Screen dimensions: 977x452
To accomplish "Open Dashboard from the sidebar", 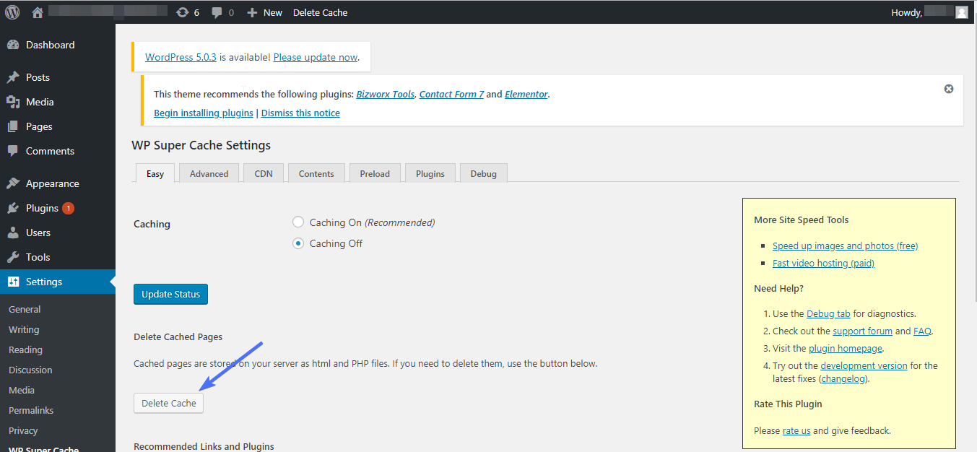I will click(50, 45).
